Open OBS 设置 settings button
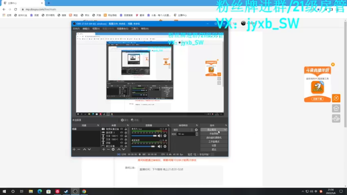This screenshot has width=347, height=195. [x=214, y=146]
